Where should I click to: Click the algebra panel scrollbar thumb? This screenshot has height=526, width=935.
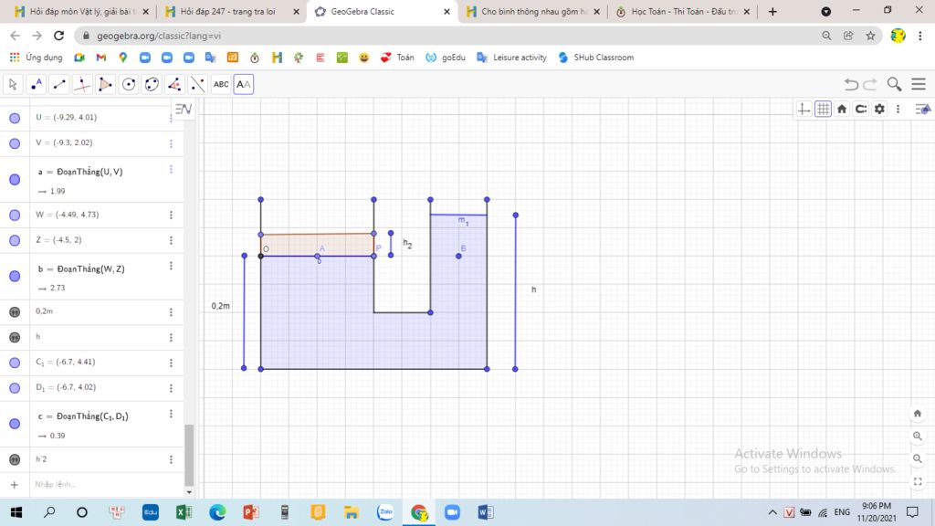tap(189, 455)
